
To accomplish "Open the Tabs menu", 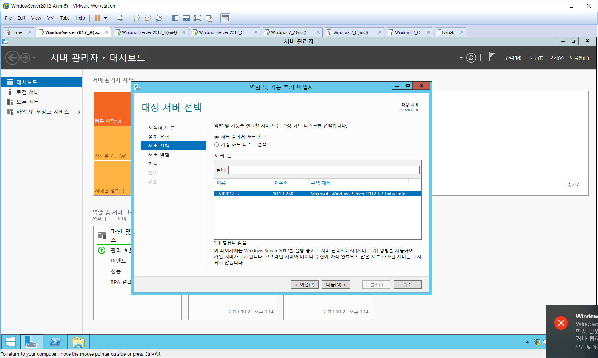I will pos(65,18).
